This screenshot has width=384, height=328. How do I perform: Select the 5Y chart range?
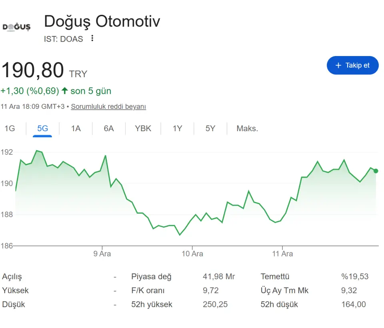coord(210,128)
